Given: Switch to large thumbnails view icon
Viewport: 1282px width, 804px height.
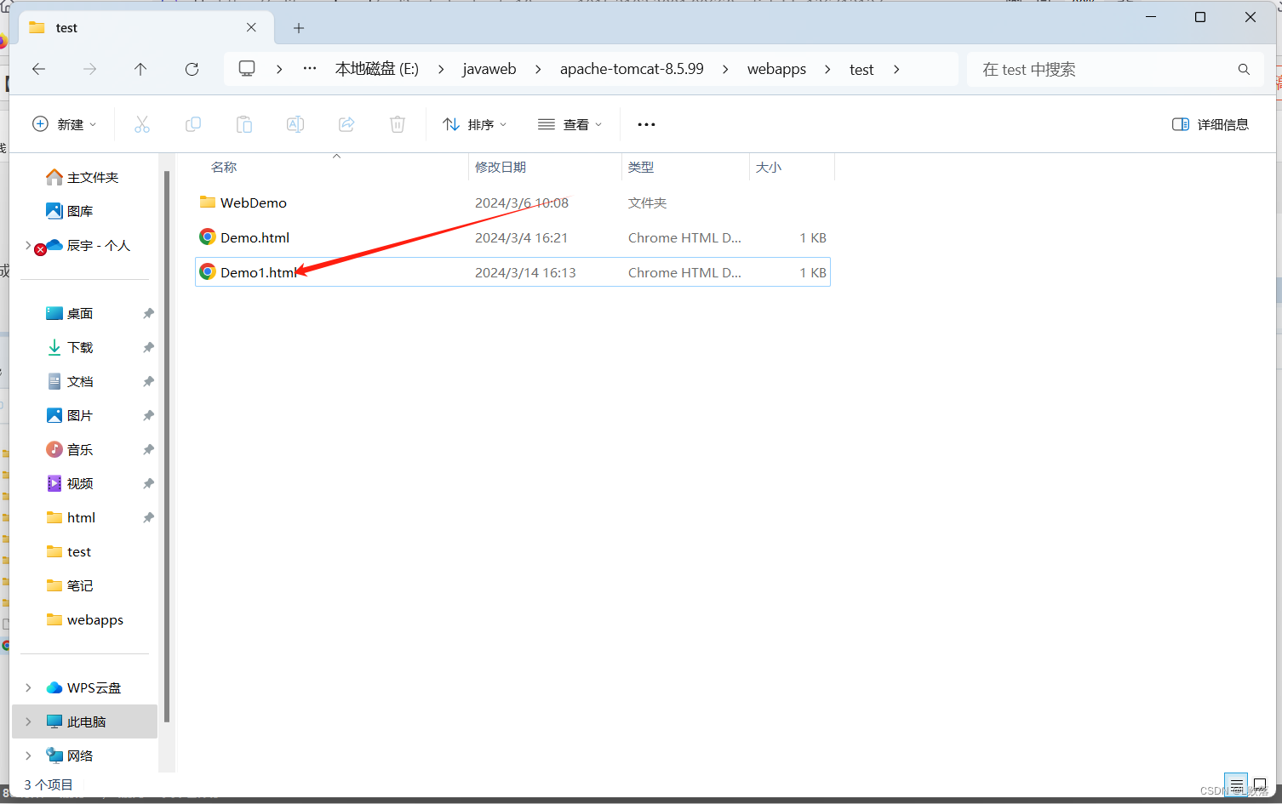Looking at the screenshot, I should click(x=1260, y=784).
